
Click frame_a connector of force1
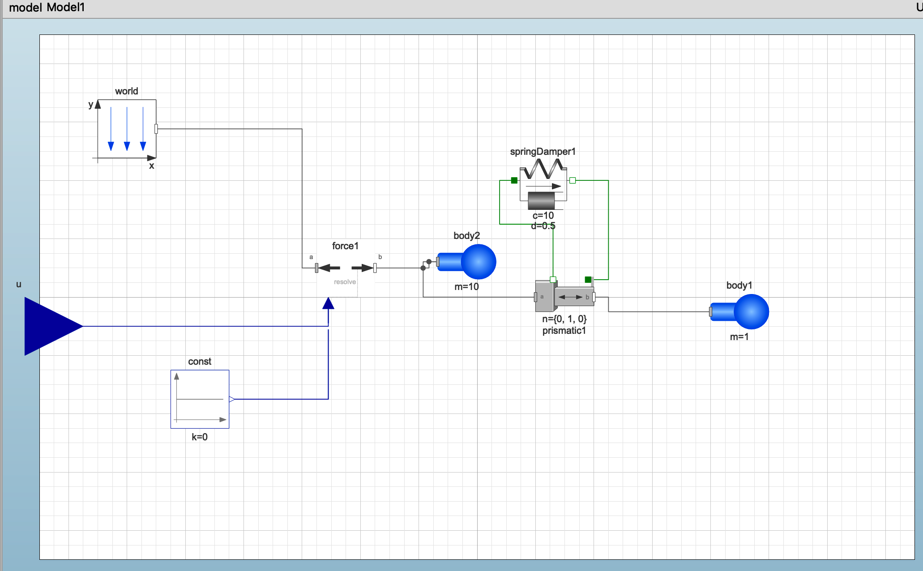(316, 268)
